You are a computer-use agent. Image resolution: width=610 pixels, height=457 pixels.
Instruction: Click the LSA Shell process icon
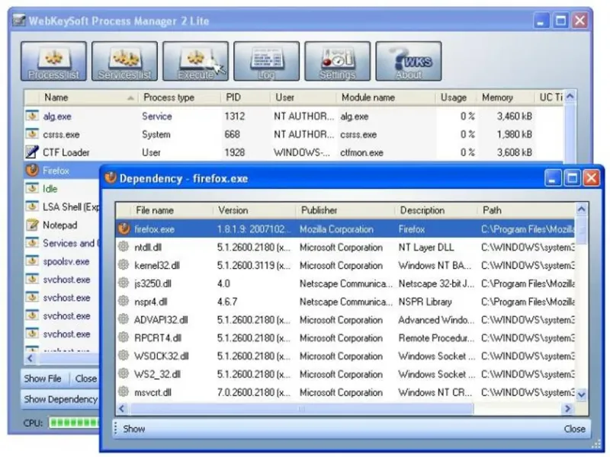tap(32, 206)
